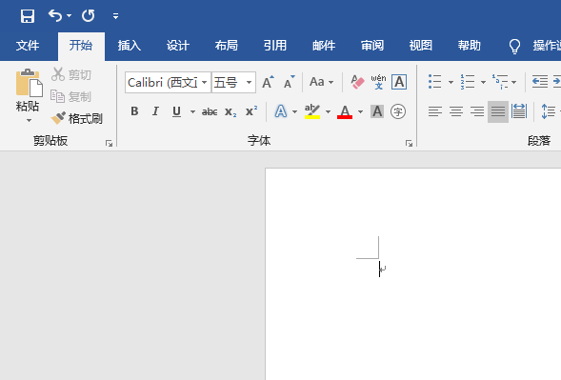Apply red font color
The width and height of the screenshot is (561, 380).
click(345, 111)
